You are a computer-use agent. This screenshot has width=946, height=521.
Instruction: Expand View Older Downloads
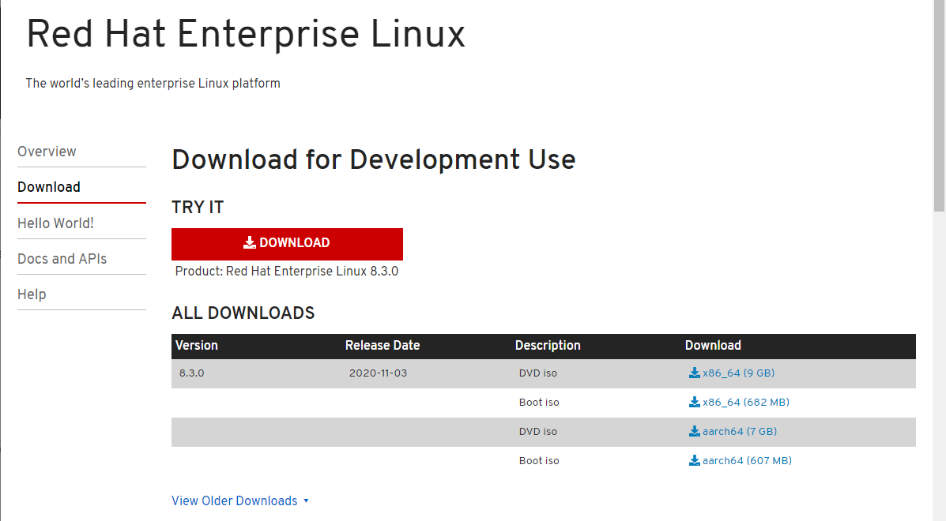click(x=240, y=501)
